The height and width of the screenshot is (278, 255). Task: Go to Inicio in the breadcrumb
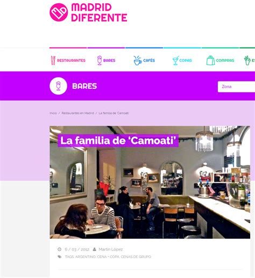(x=53, y=113)
